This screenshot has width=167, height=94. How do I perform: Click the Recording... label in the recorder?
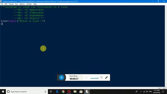coord(74,76)
